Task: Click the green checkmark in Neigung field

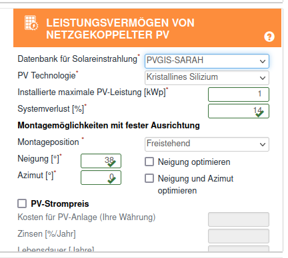Action: pos(111,164)
